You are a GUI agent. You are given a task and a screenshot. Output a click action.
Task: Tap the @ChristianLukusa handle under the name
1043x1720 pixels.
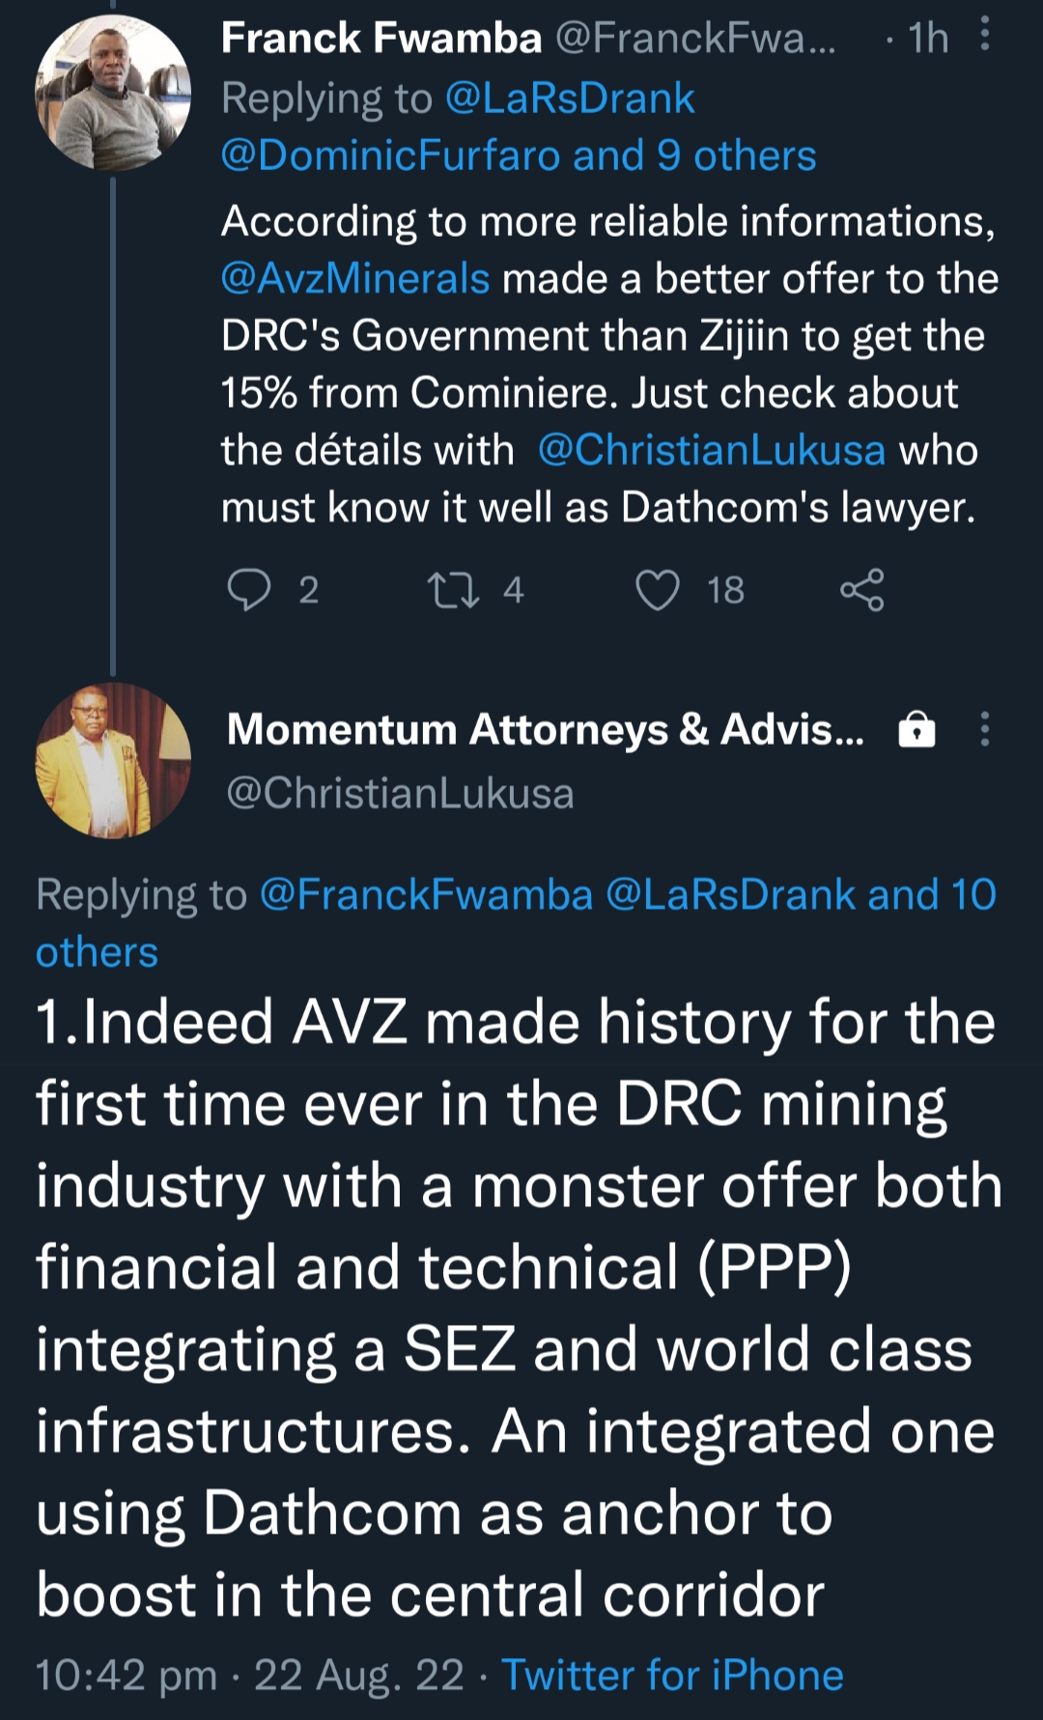pyautogui.click(x=400, y=793)
